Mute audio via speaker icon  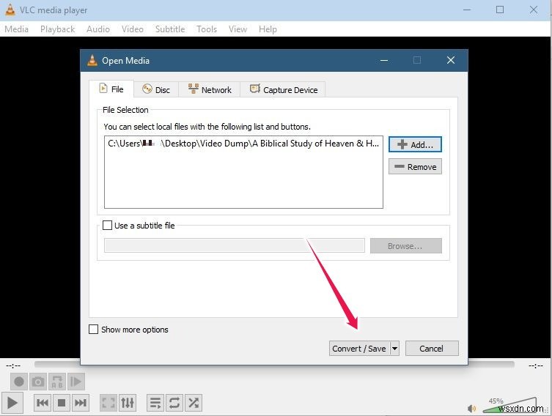click(x=472, y=408)
